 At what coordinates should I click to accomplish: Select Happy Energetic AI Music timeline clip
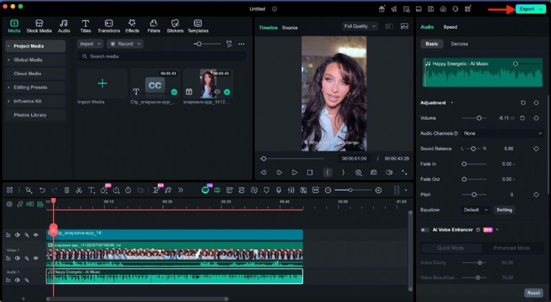tap(174, 277)
